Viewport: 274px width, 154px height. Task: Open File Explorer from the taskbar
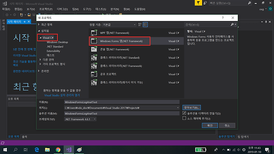pyautogui.click(x=47, y=150)
